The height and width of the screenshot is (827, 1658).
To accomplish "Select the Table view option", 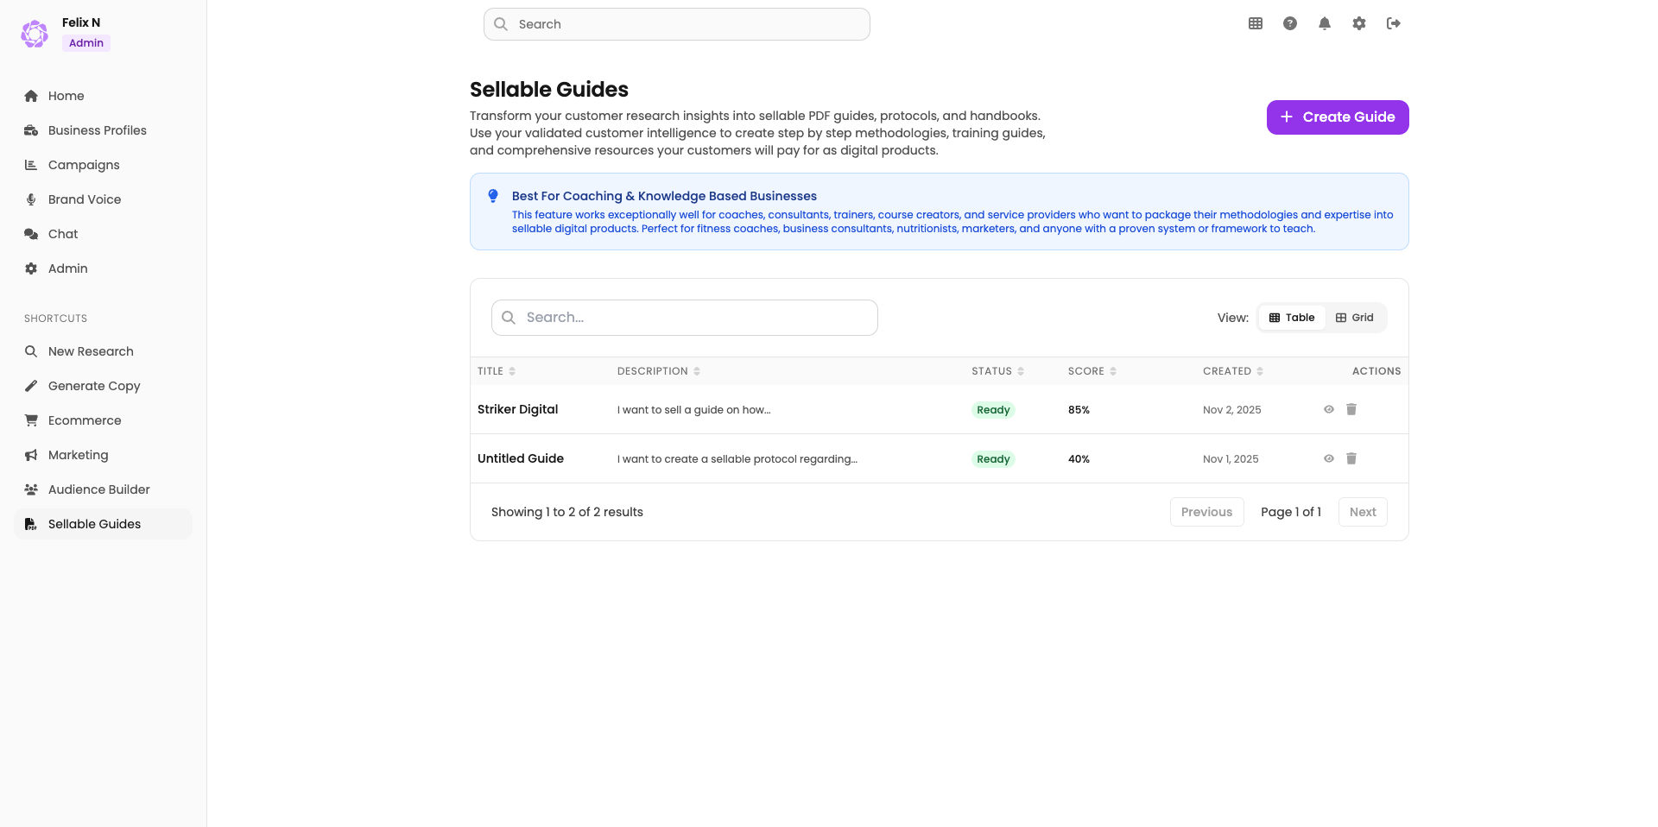I will click(1292, 318).
